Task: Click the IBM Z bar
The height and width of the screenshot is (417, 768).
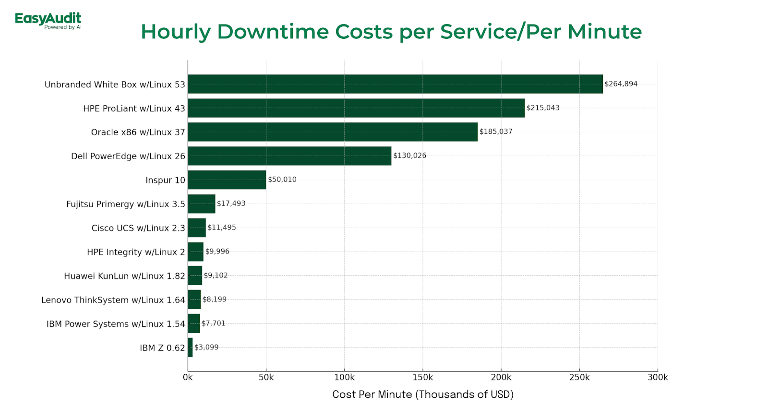Action: (190, 347)
